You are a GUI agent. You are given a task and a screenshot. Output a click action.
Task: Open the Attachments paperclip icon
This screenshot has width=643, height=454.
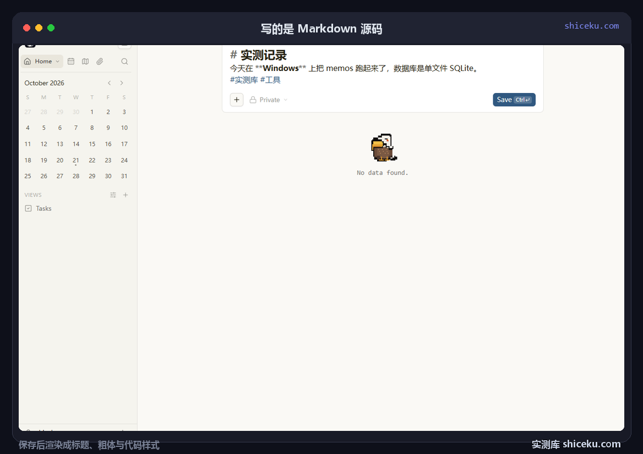[x=100, y=62]
